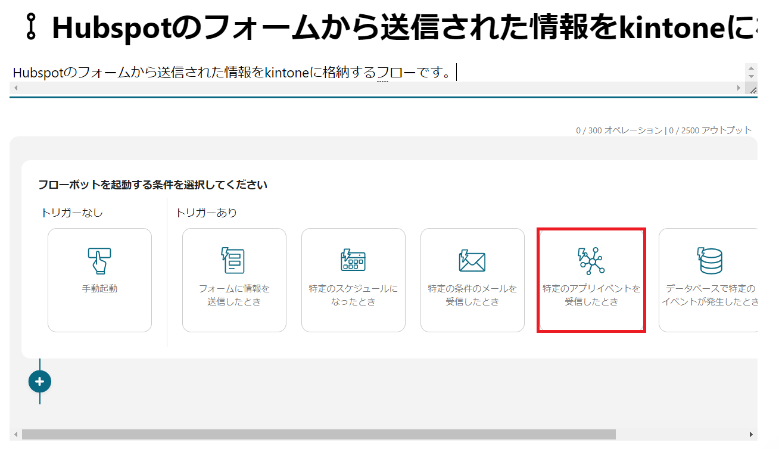Click the 特定の条件のメールを受信したとき label
Image resolution: width=779 pixels, height=449 pixels.
point(472,295)
